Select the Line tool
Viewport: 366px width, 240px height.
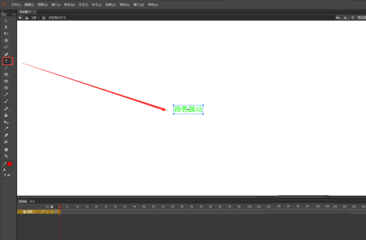tap(6, 68)
